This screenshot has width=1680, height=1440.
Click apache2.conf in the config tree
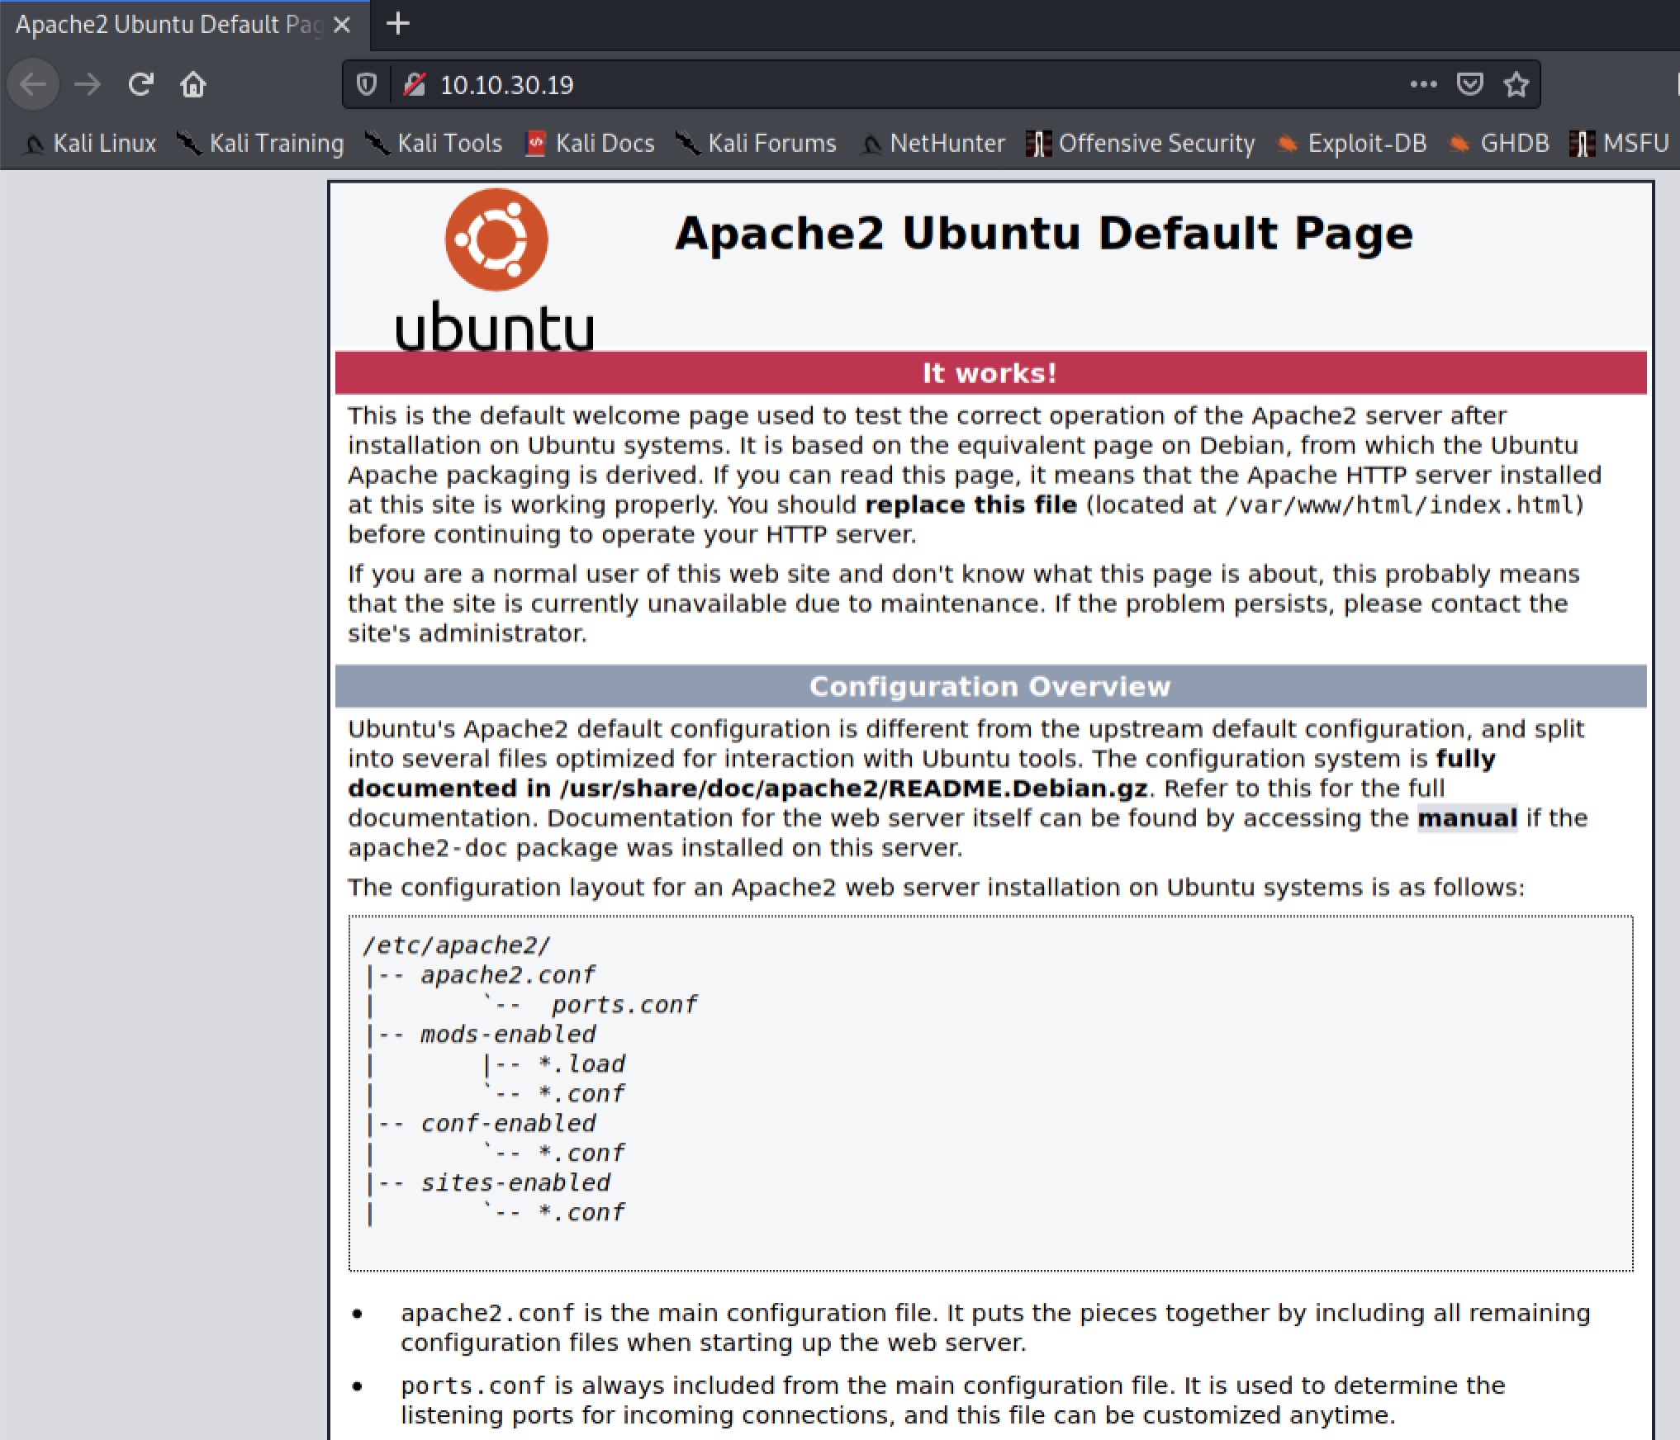508,975
